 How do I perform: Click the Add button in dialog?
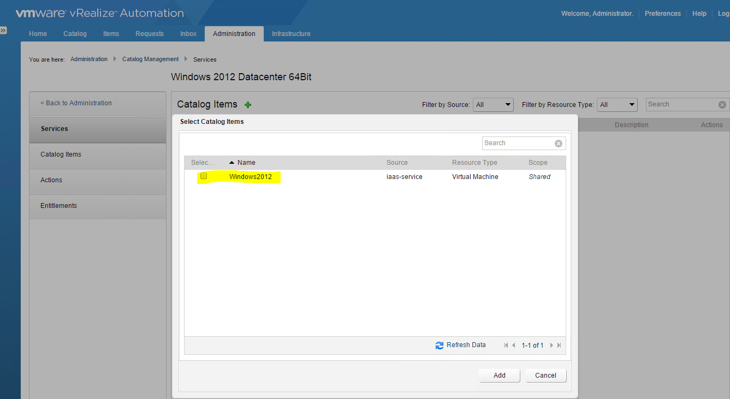click(500, 376)
